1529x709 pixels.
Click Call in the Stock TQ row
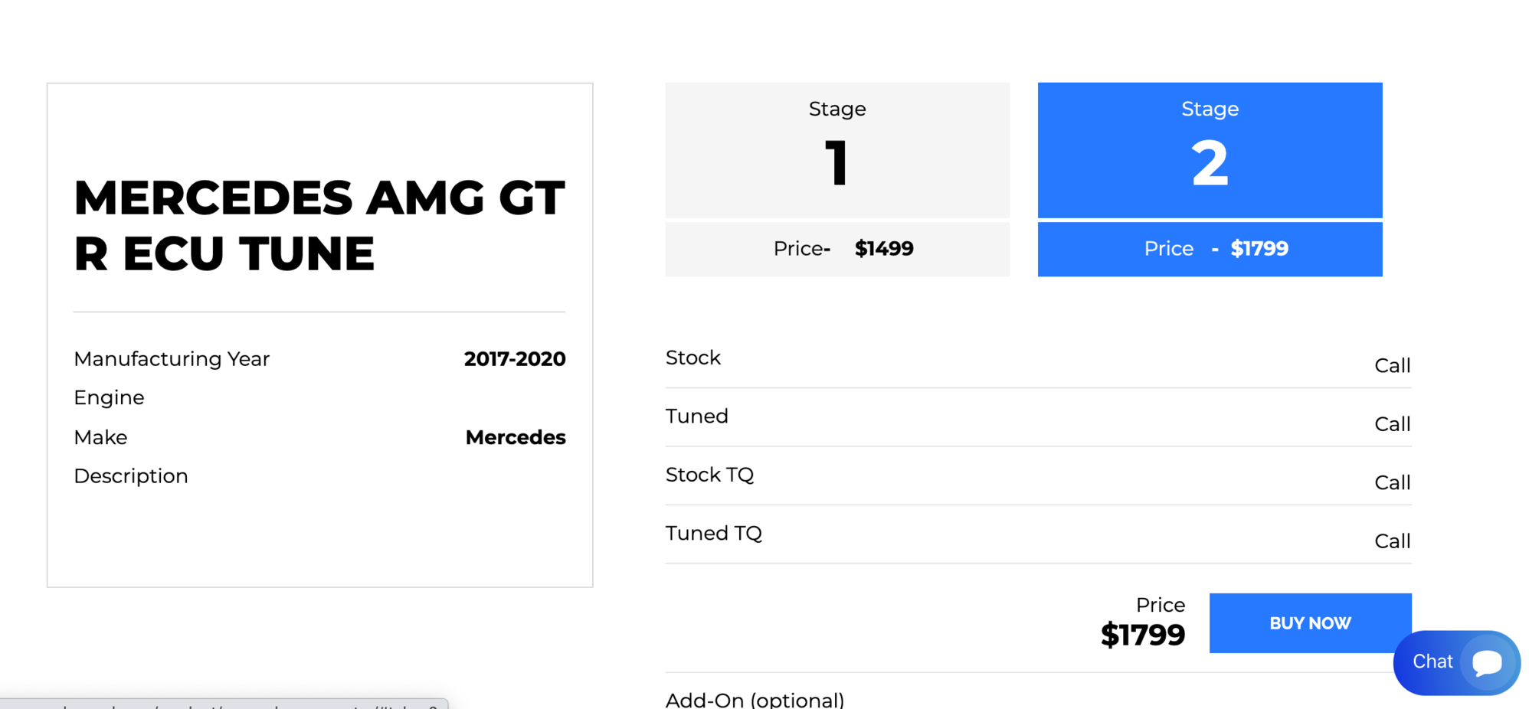(x=1392, y=483)
